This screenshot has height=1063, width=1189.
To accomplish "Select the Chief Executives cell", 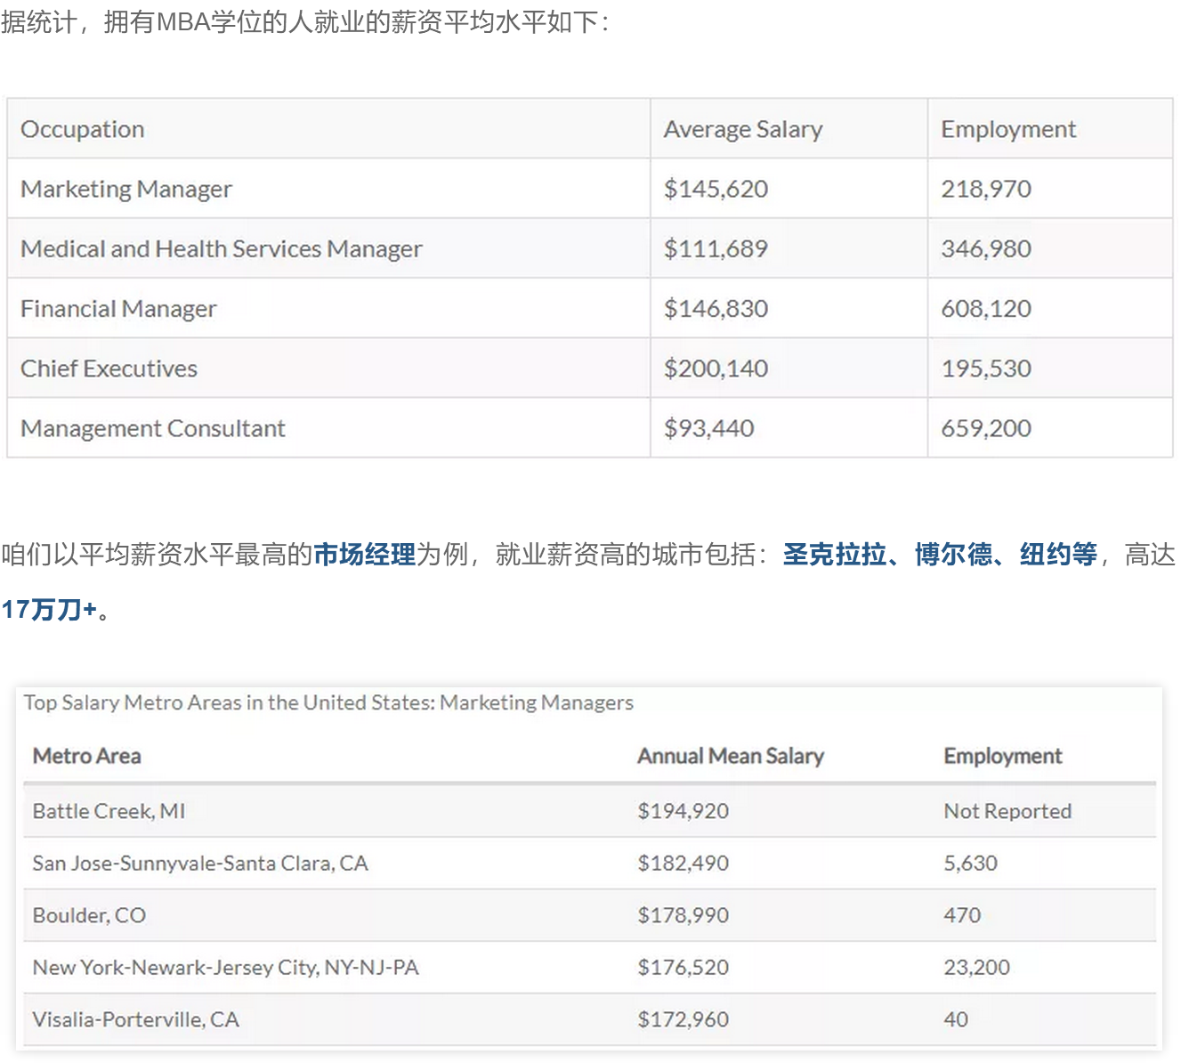I will pos(109,369).
